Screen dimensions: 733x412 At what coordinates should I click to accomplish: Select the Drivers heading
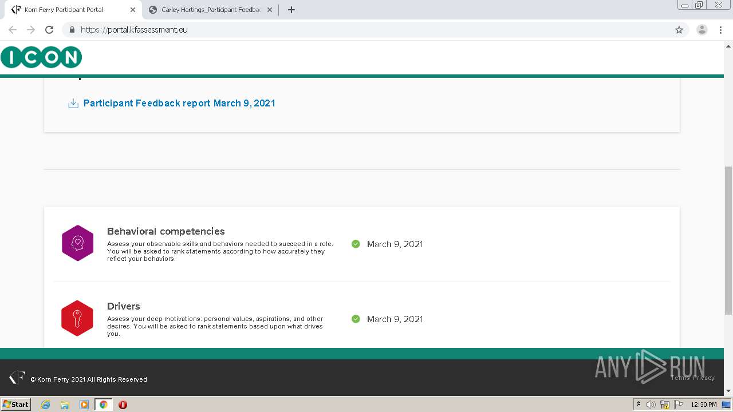pyautogui.click(x=124, y=306)
